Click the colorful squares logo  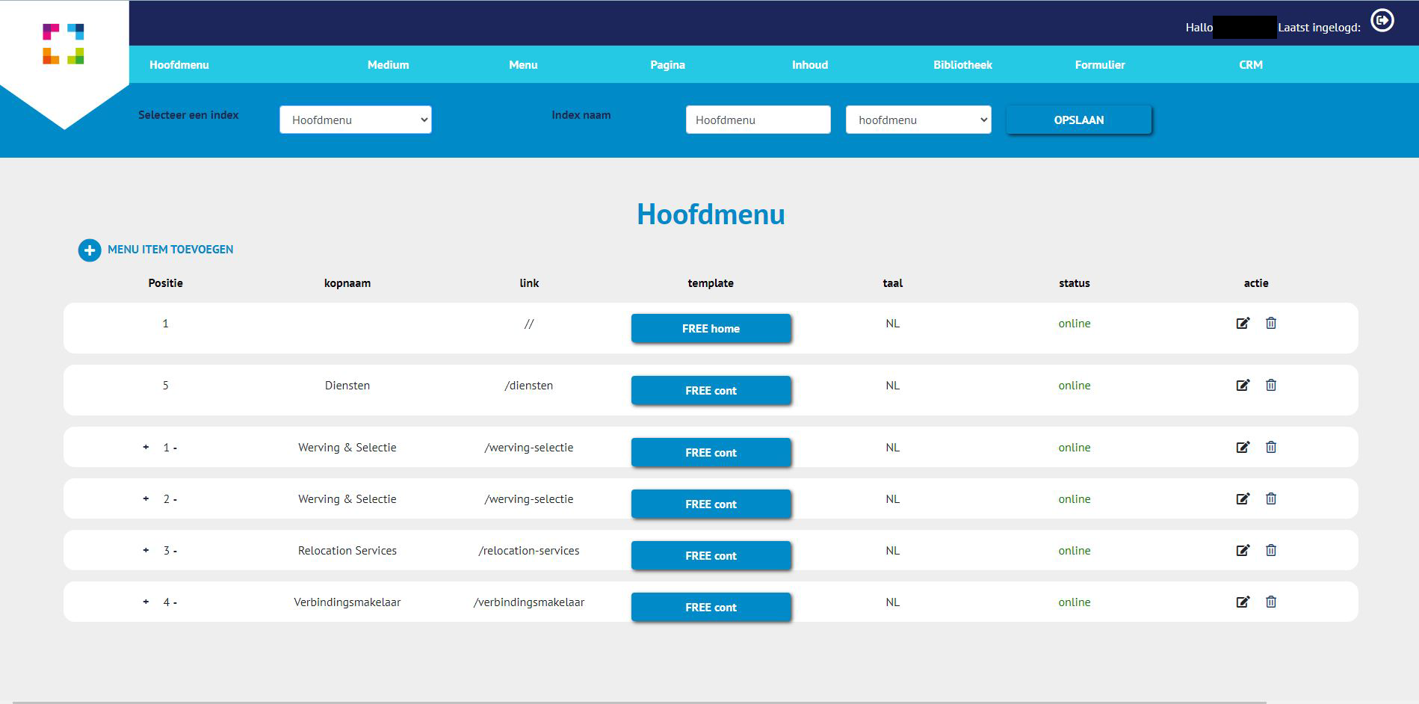click(x=64, y=44)
